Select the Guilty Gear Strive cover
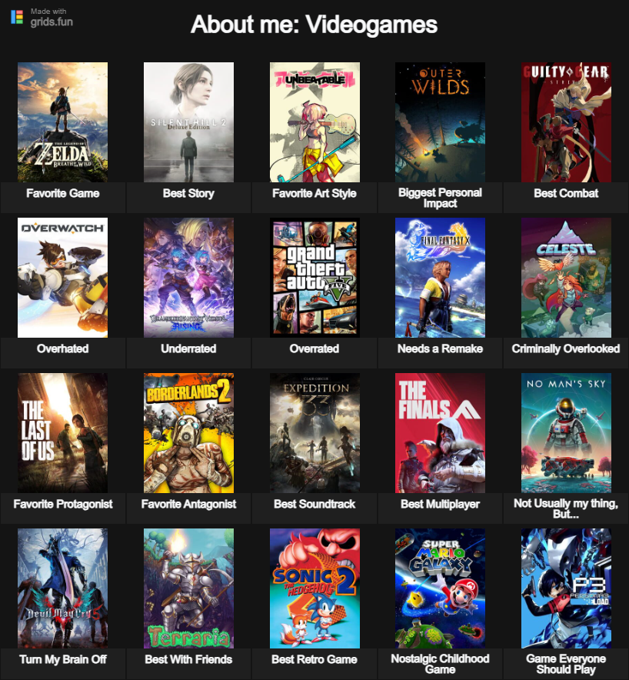 pos(566,122)
